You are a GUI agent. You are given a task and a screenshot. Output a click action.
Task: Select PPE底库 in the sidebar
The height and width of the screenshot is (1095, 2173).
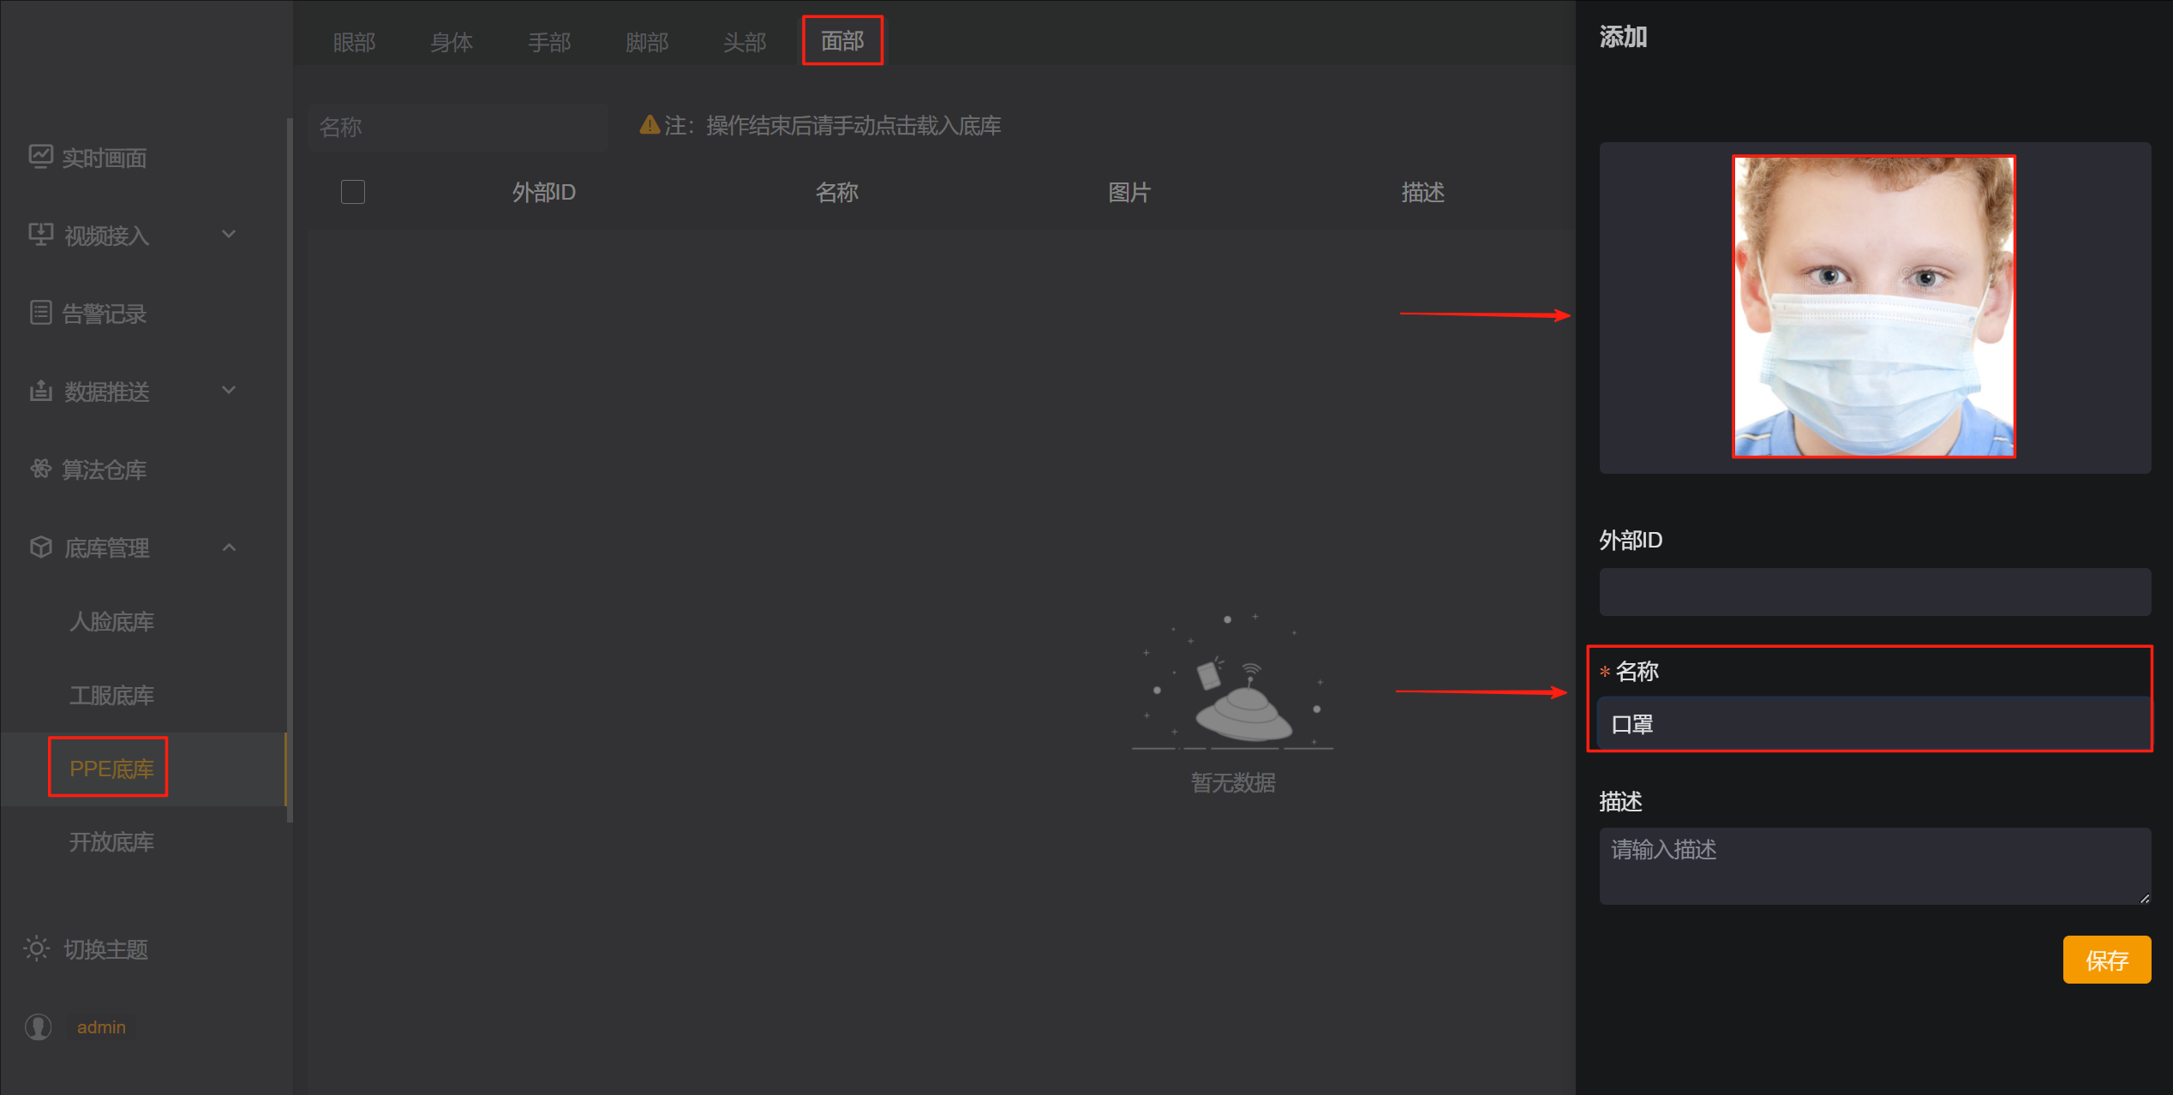(x=111, y=769)
